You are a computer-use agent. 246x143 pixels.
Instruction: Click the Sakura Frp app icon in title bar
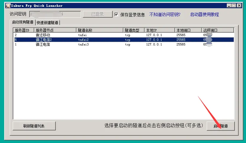[8, 6]
